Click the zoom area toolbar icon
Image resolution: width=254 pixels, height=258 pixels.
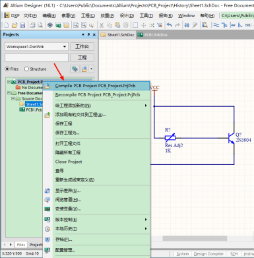click(x=84, y=25)
